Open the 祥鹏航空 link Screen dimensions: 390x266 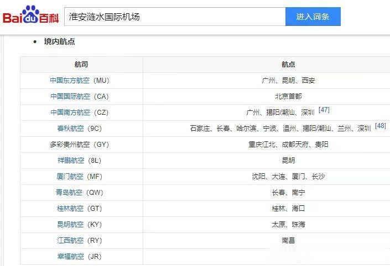tap(71, 160)
